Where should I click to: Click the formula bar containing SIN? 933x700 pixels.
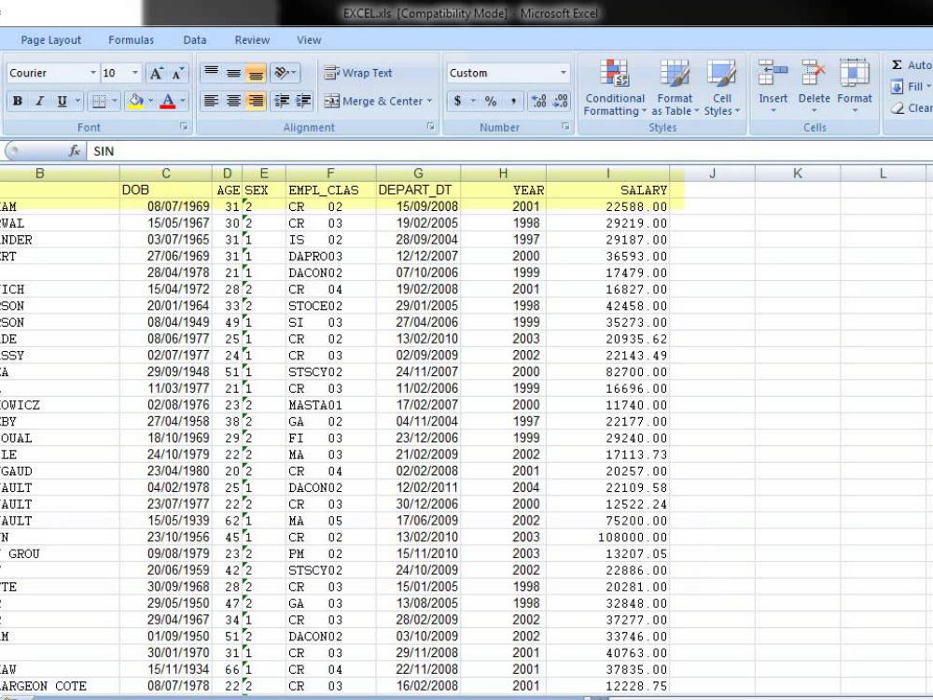tap(509, 151)
